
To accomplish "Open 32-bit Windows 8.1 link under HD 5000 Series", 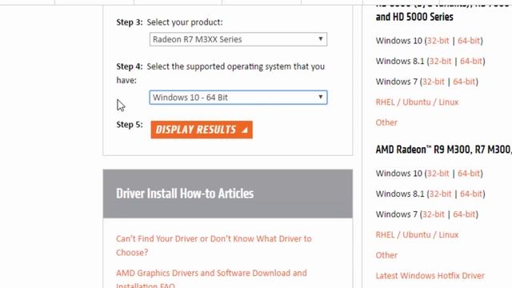I will pos(440,61).
